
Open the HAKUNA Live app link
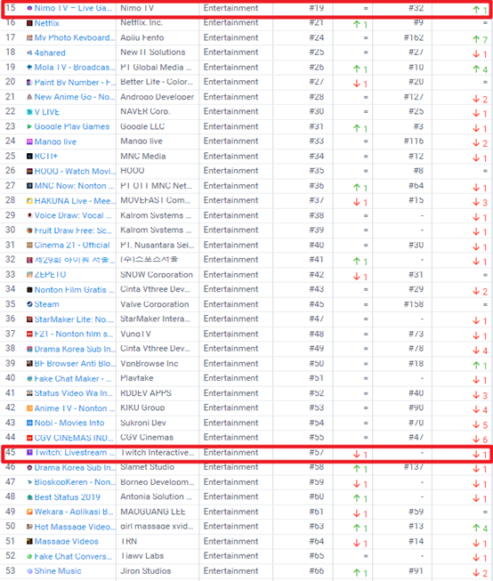(73, 201)
